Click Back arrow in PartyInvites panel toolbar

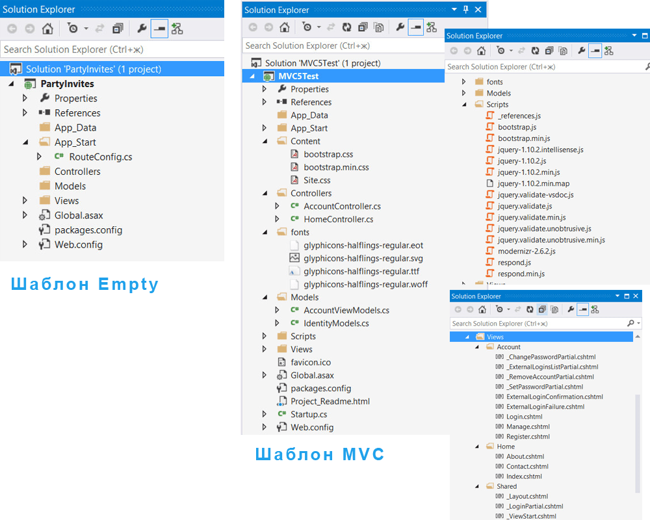tap(12, 29)
